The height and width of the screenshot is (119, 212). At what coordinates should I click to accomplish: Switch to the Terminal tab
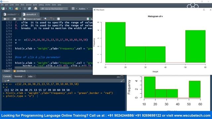18,76
